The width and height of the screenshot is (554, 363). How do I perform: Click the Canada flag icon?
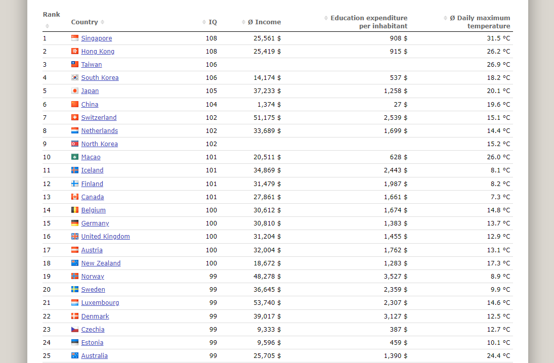point(74,196)
